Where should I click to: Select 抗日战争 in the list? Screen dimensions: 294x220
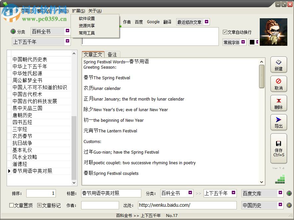coord(41,143)
